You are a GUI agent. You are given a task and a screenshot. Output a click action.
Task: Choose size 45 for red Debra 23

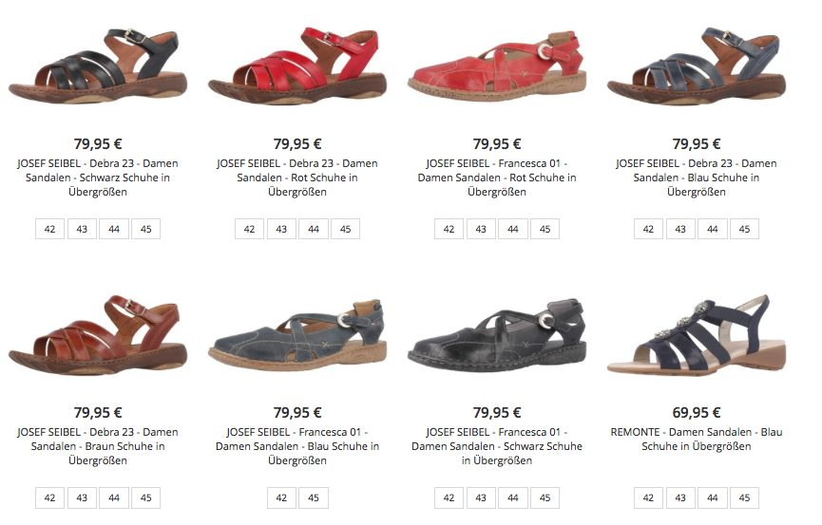[x=346, y=229]
